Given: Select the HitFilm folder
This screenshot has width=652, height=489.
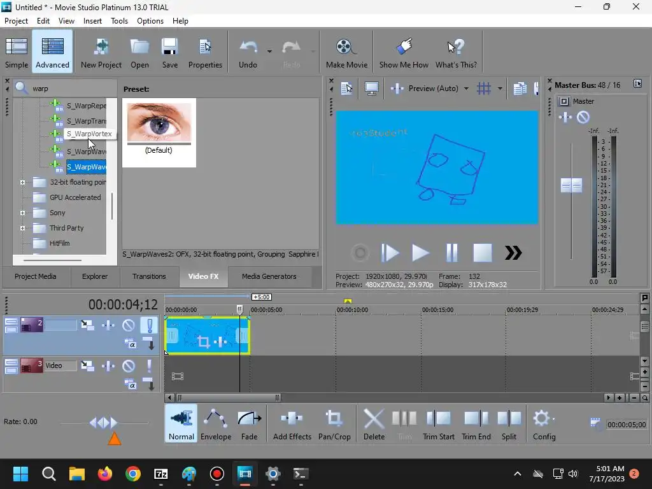Looking at the screenshot, I should coord(59,243).
